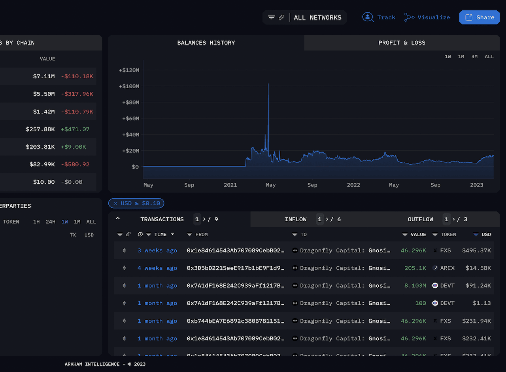Open the filter icon beside ALL NETWORKS
Image resolution: width=506 pixels, height=372 pixels.
click(271, 17)
